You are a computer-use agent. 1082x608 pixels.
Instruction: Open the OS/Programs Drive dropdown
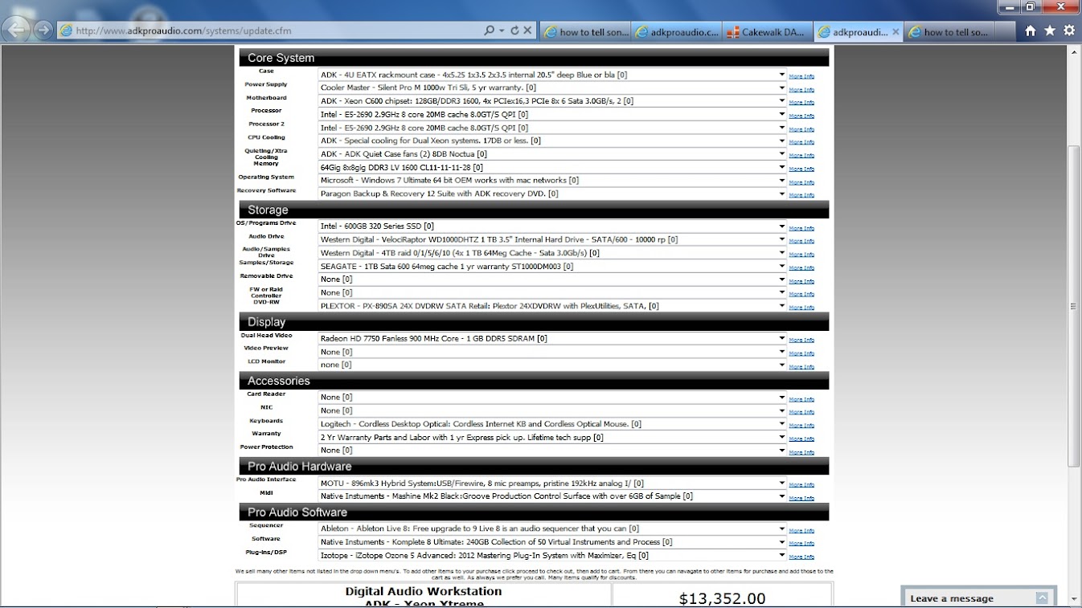[551, 226]
